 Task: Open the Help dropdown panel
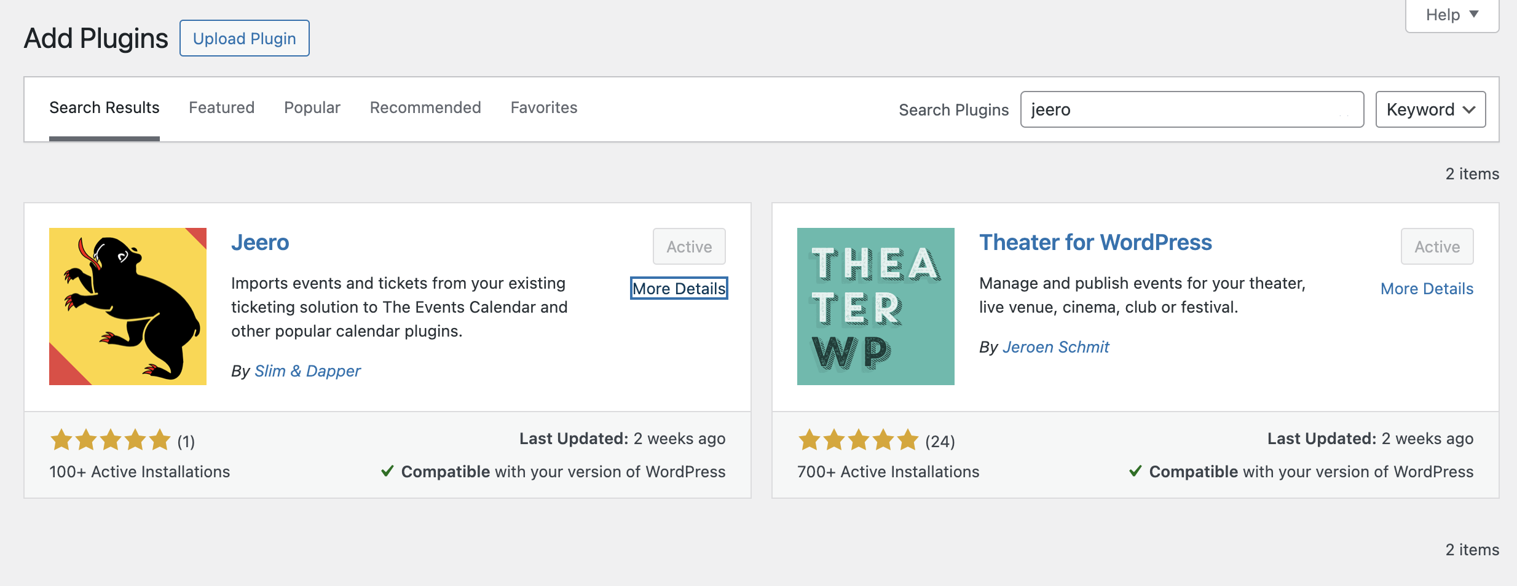[1452, 15]
